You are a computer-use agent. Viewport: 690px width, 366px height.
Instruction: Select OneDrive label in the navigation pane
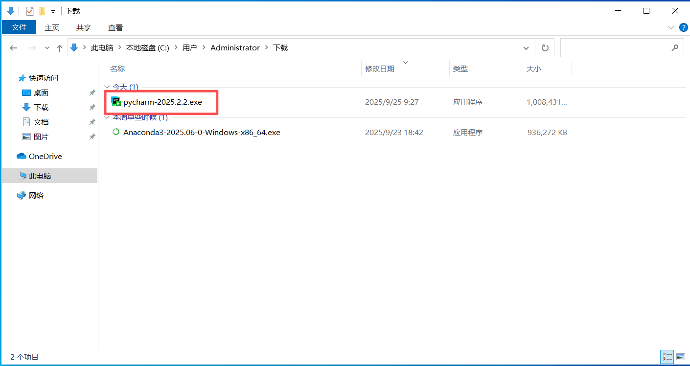(46, 157)
